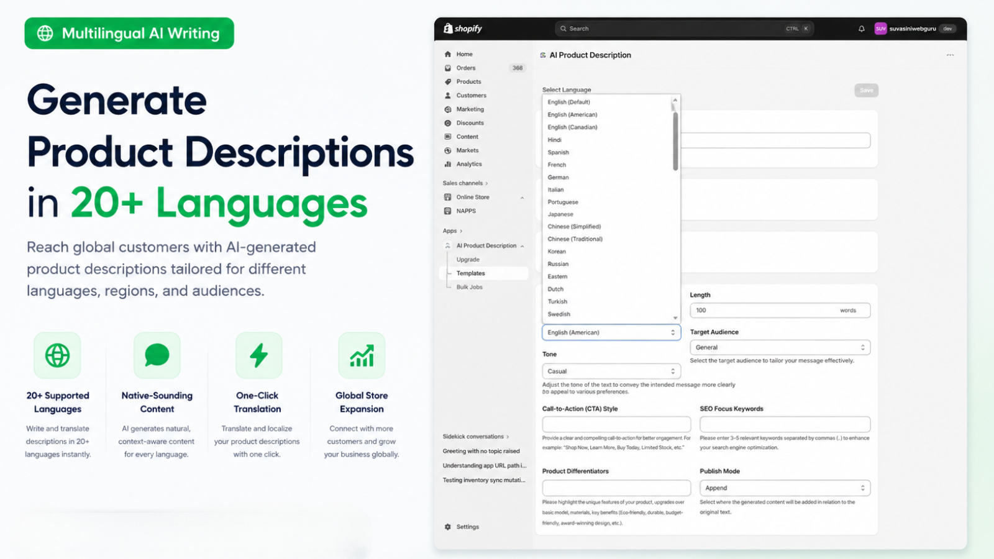This screenshot has height=559, width=994.
Task: Click the Save button
Action: (x=867, y=91)
